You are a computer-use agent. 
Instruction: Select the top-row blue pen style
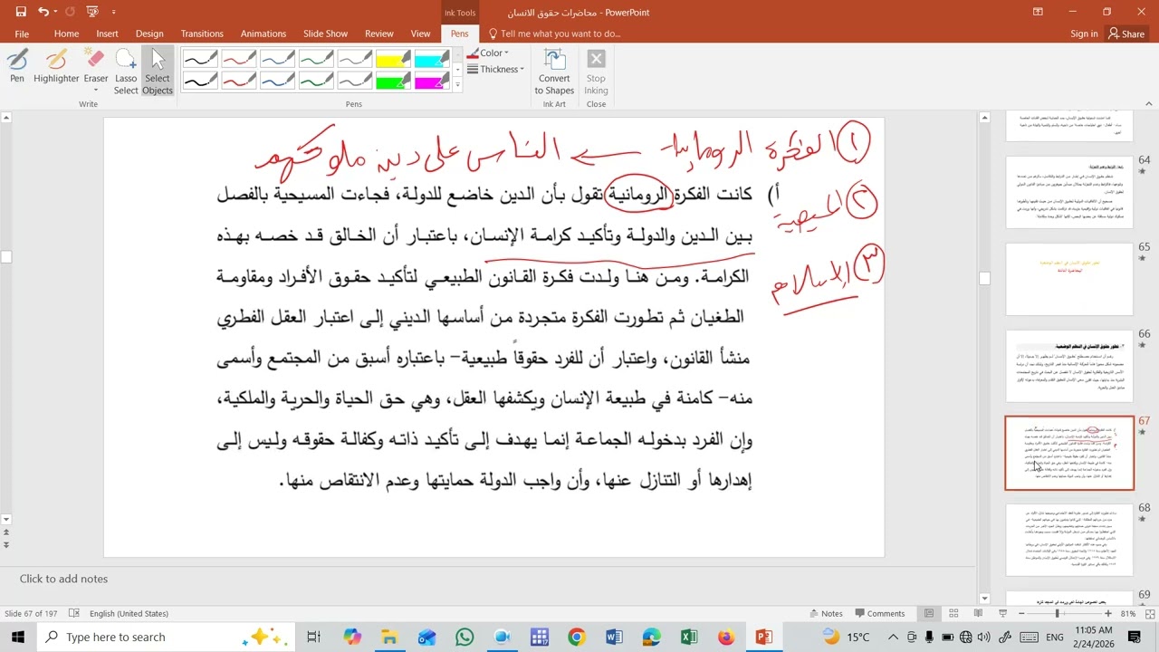coord(278,58)
